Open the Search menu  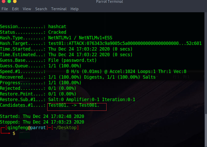[x=41, y=9]
